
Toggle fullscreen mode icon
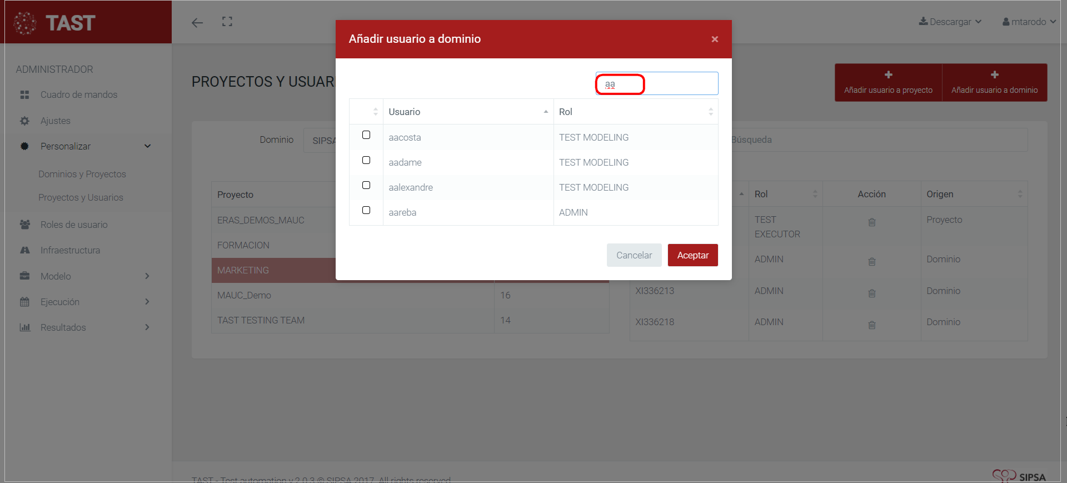(227, 22)
